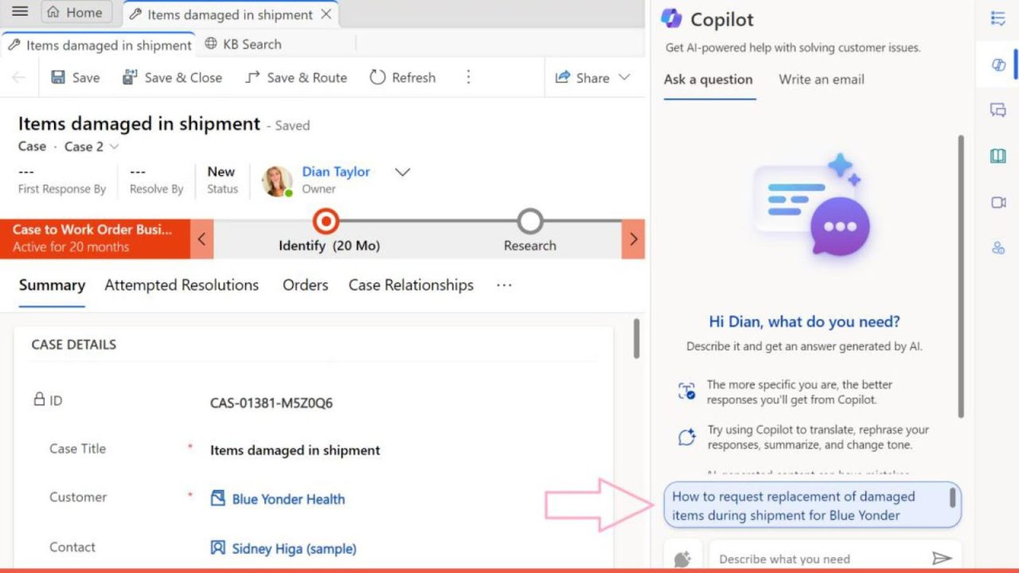The width and height of the screenshot is (1019, 573).
Task: Switch to Write an email tab
Action: point(821,80)
